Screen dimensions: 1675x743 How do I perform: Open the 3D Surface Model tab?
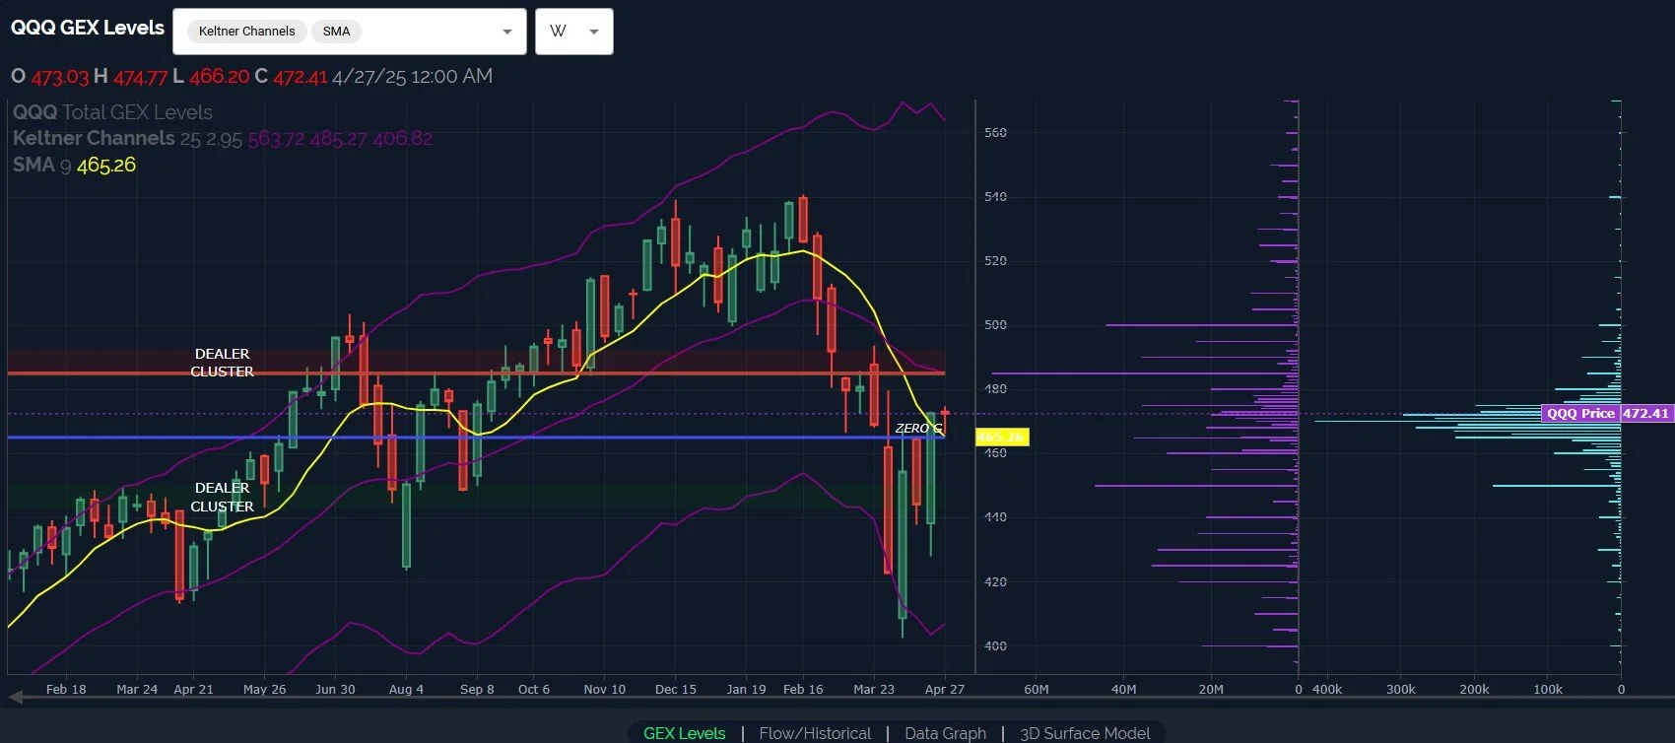click(x=1085, y=733)
